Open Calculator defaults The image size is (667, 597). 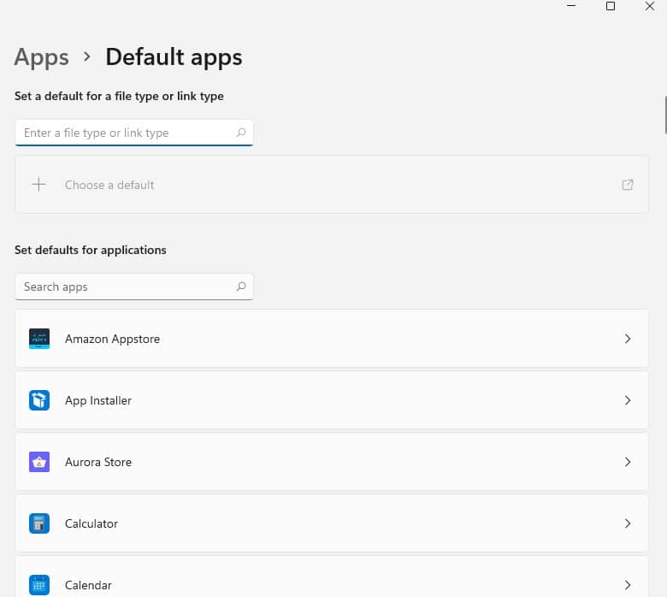point(332,523)
